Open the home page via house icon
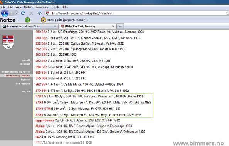 39,13
